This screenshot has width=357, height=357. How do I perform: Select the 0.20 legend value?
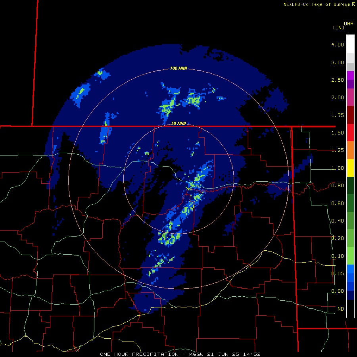point(338,238)
